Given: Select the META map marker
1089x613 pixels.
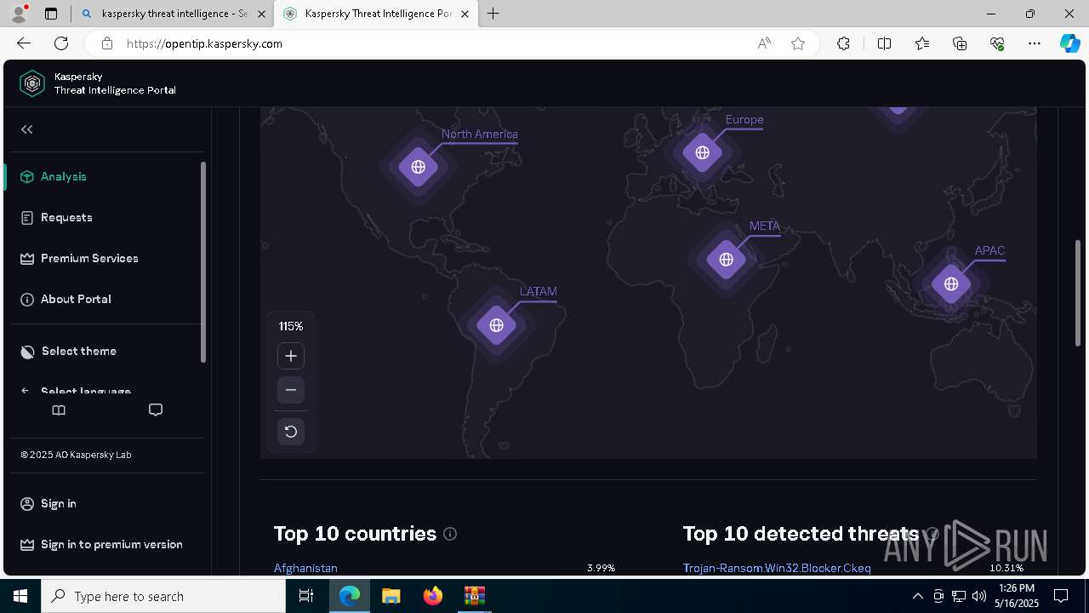Looking at the screenshot, I should point(726,259).
